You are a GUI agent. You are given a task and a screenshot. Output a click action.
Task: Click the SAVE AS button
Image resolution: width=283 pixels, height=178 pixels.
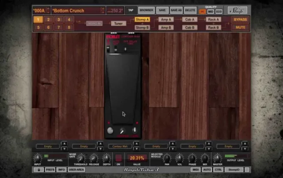tap(176, 10)
